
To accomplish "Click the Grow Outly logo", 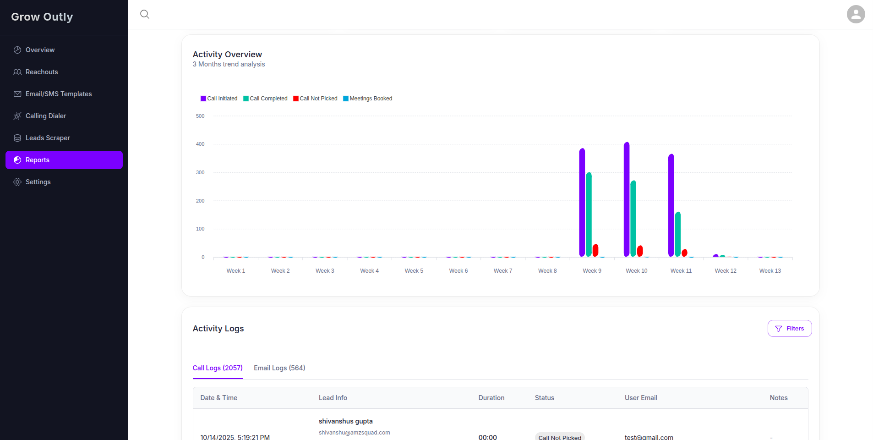I will coord(42,17).
